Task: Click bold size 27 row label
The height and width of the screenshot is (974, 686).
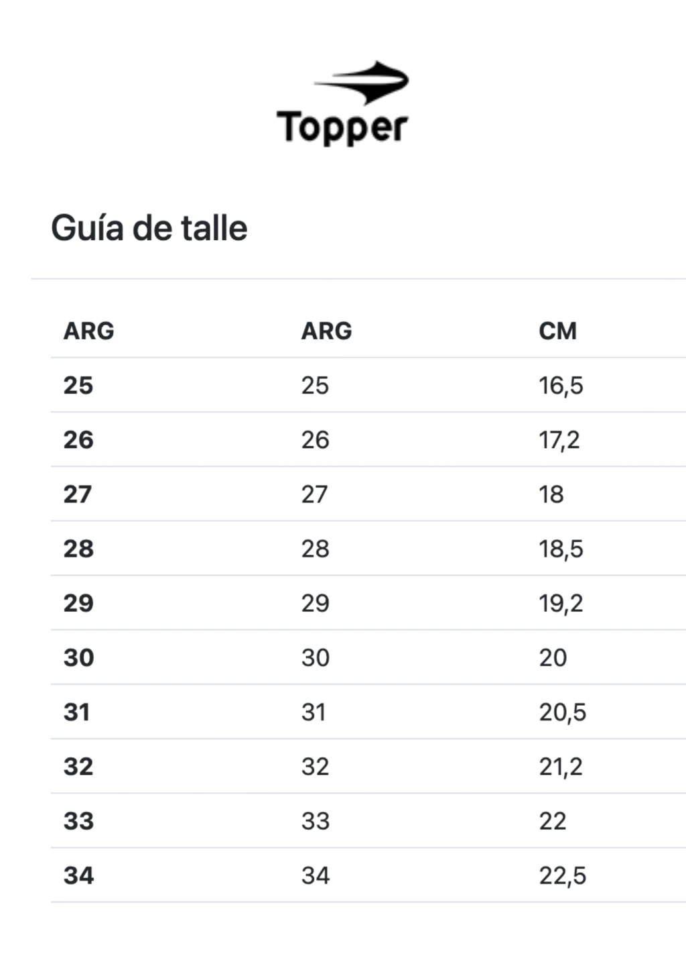Action: [78, 494]
